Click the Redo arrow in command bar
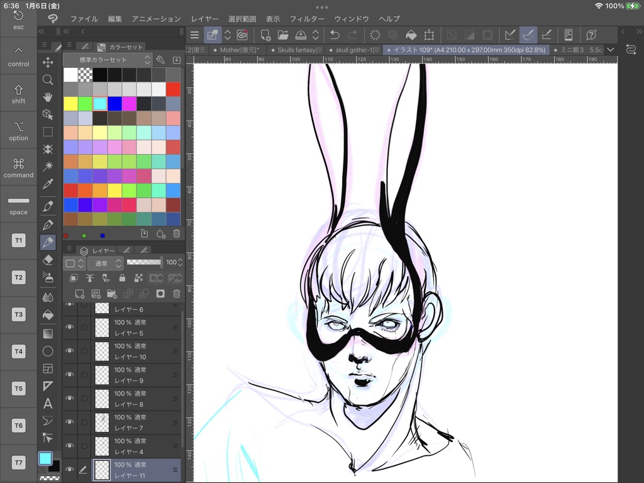The width and height of the screenshot is (644, 483). click(x=352, y=35)
